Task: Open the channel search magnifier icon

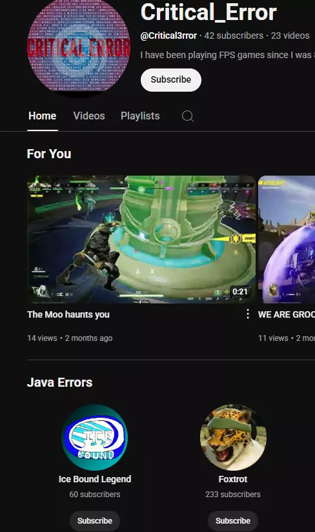Action: coord(187,116)
